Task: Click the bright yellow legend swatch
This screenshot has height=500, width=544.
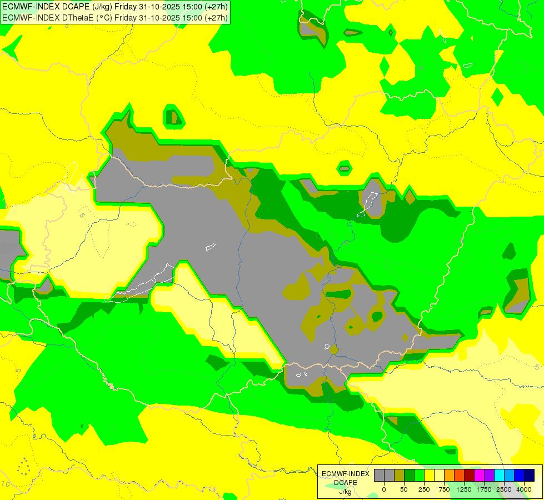Action: coord(429,475)
